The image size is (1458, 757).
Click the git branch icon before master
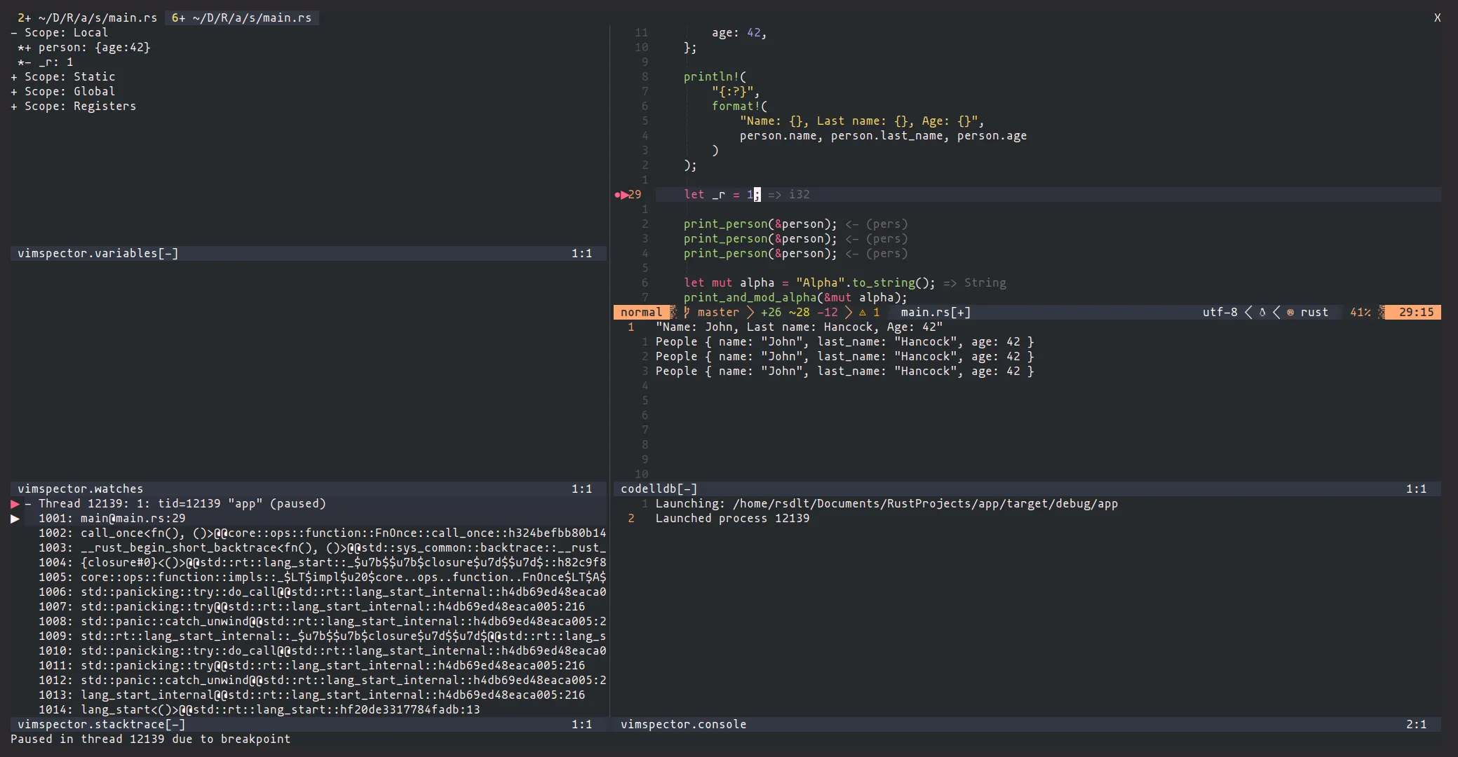687,312
